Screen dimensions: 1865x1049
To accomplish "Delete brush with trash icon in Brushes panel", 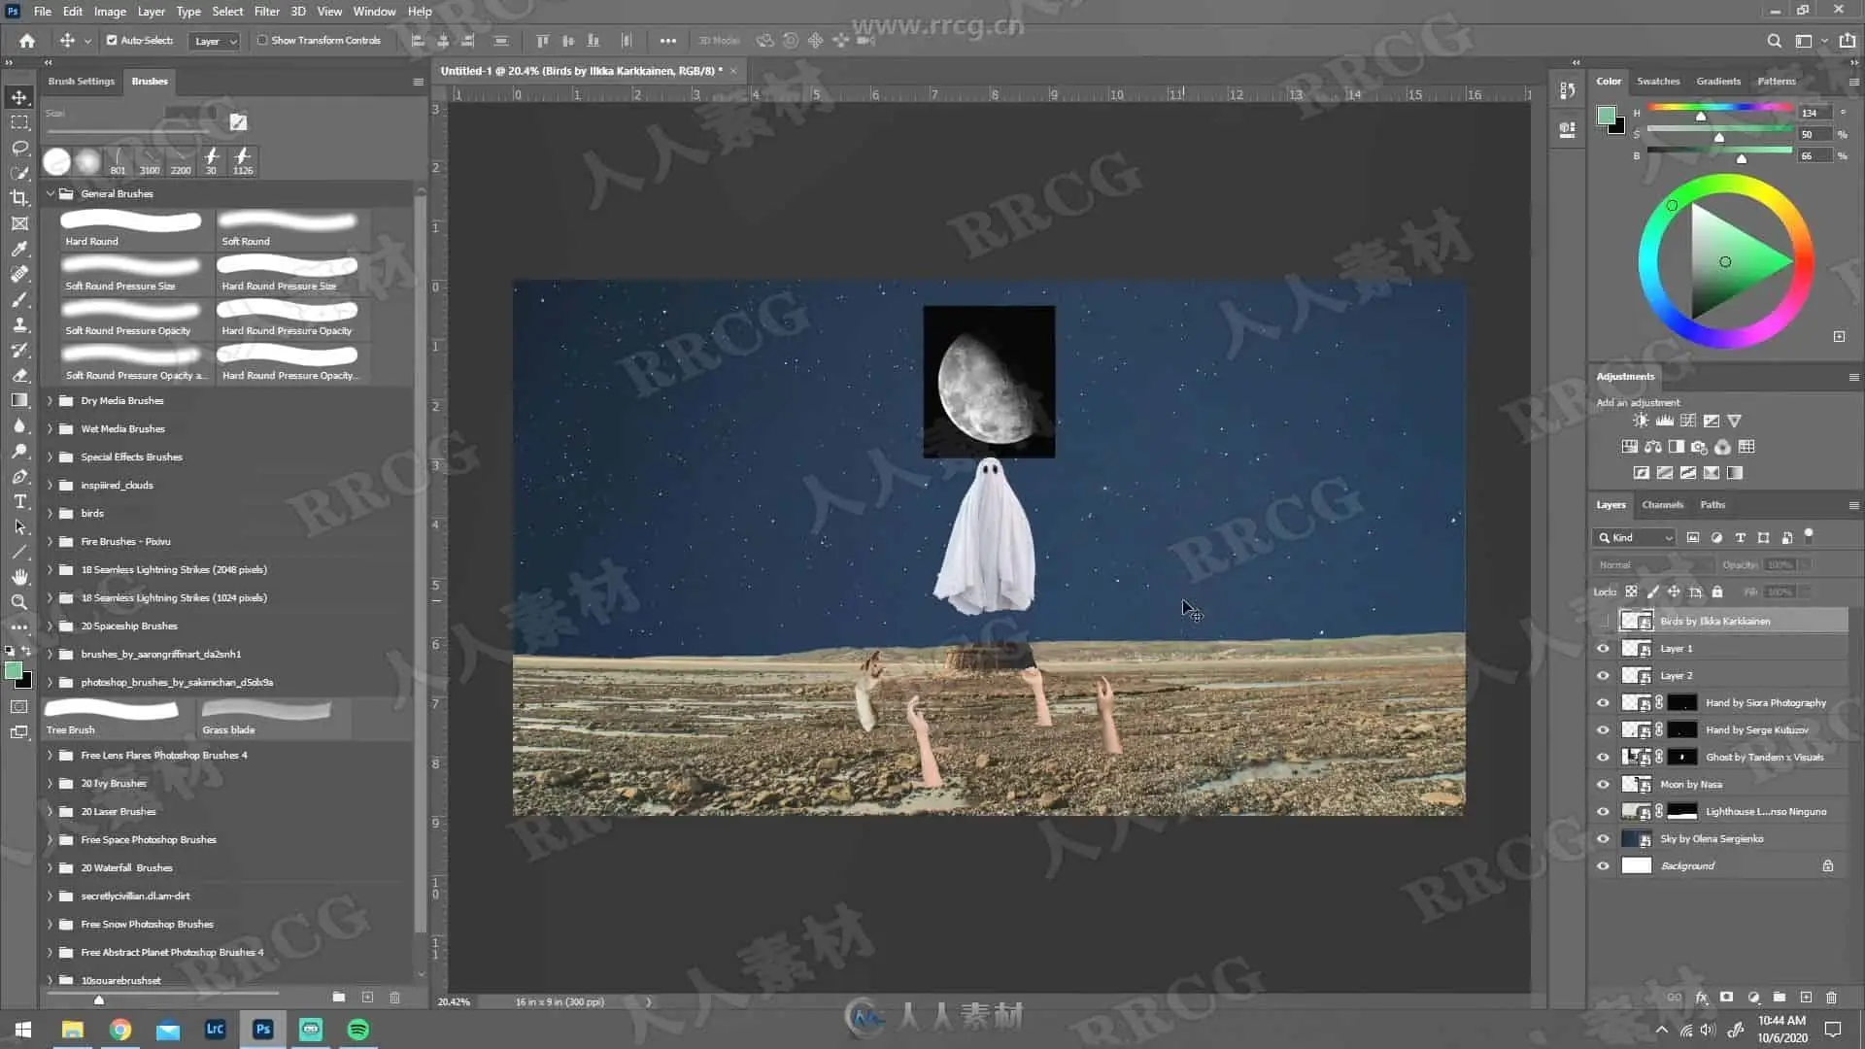I will [394, 998].
